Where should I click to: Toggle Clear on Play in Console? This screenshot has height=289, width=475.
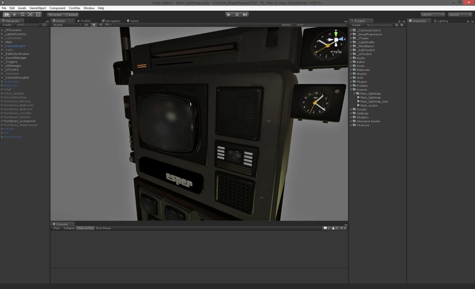(85, 228)
